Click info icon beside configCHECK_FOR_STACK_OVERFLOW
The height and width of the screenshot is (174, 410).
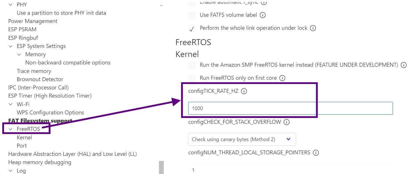[x=287, y=122]
